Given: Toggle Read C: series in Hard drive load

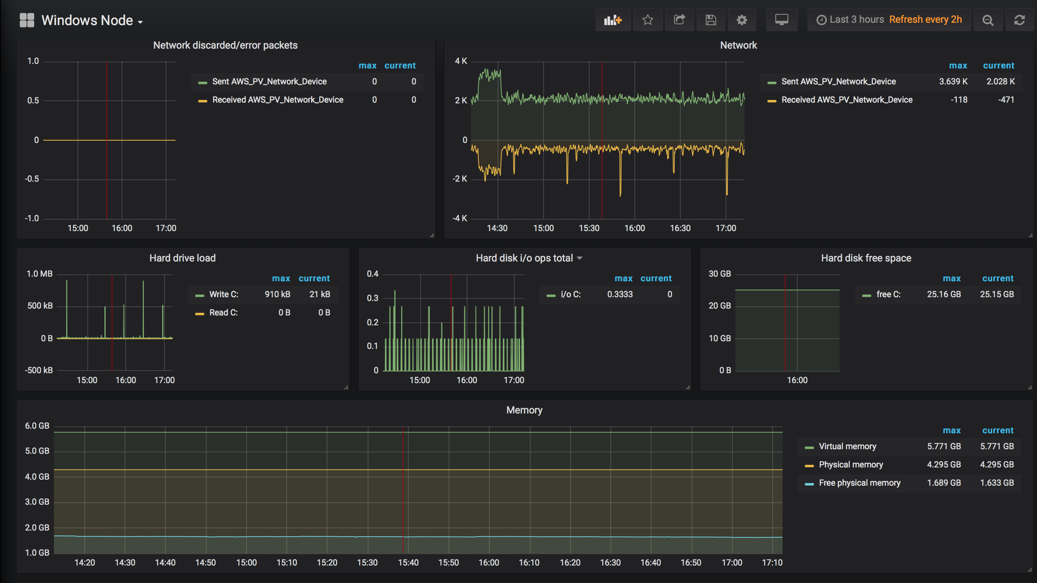Looking at the screenshot, I should tap(223, 313).
